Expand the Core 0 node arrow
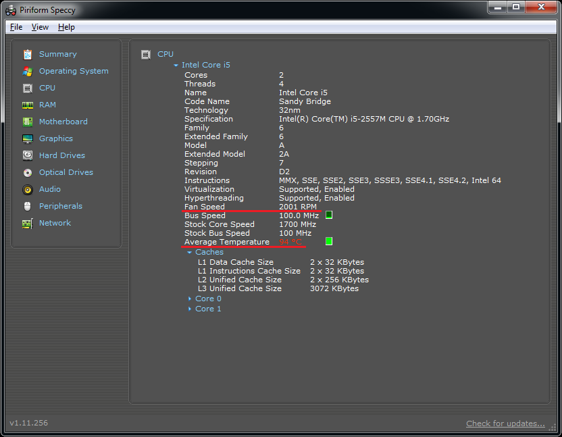This screenshot has height=437, width=562. click(x=190, y=299)
